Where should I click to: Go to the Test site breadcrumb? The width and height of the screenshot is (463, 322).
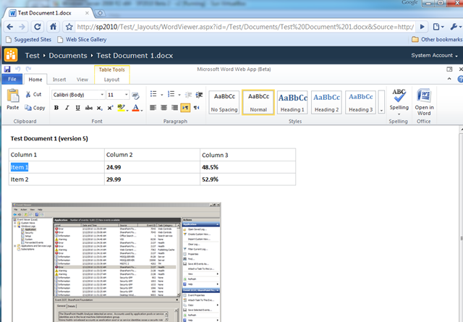click(32, 56)
